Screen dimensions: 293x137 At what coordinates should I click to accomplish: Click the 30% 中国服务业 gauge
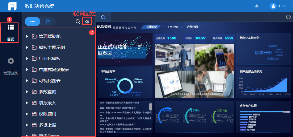pos(222,115)
